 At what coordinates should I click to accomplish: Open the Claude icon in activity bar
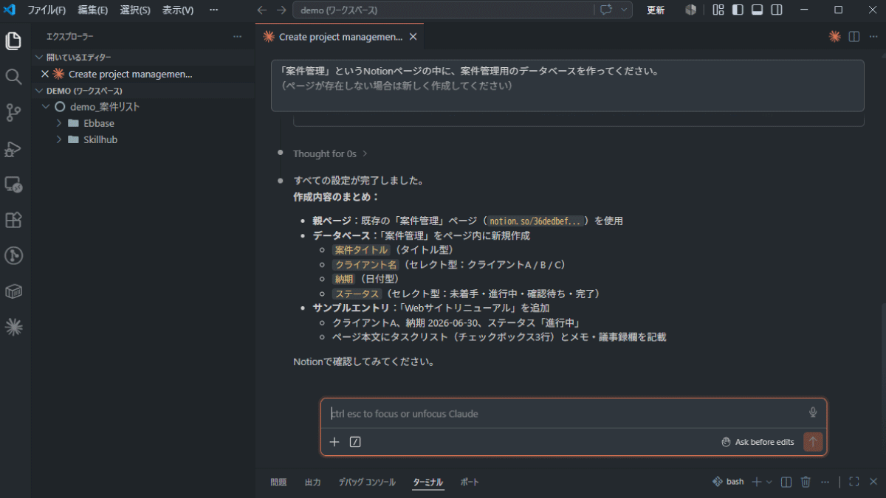click(x=13, y=328)
